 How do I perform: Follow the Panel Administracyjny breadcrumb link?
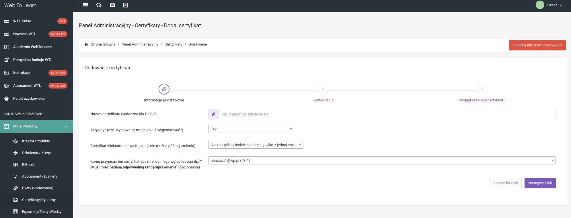[x=140, y=44]
